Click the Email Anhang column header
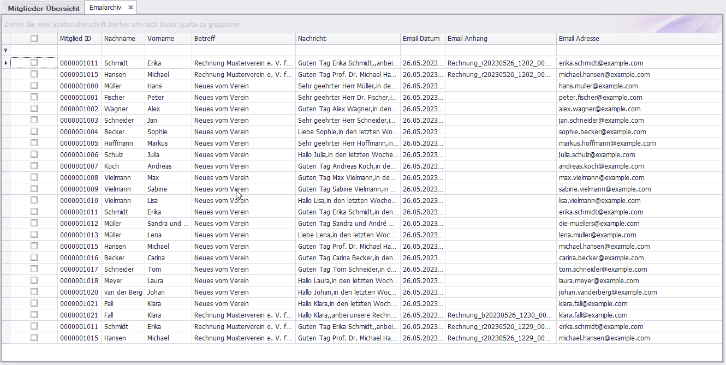 [x=467, y=39]
